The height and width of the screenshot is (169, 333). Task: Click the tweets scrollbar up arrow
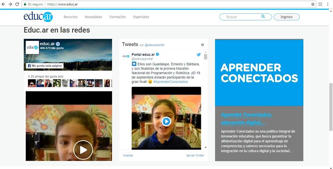205,52
